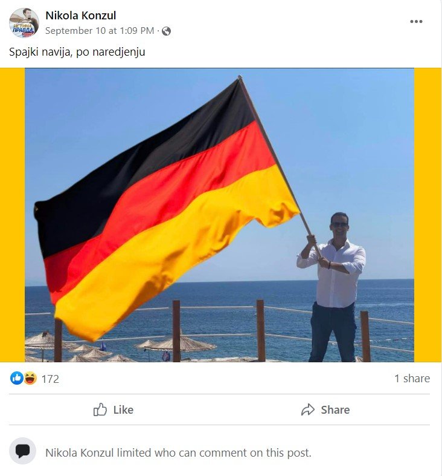
Task: Click the limited who can comment notice
Action: pos(178,452)
